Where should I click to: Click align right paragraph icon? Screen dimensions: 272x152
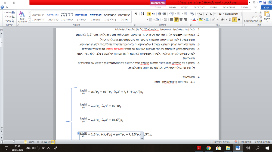pos(186,19)
